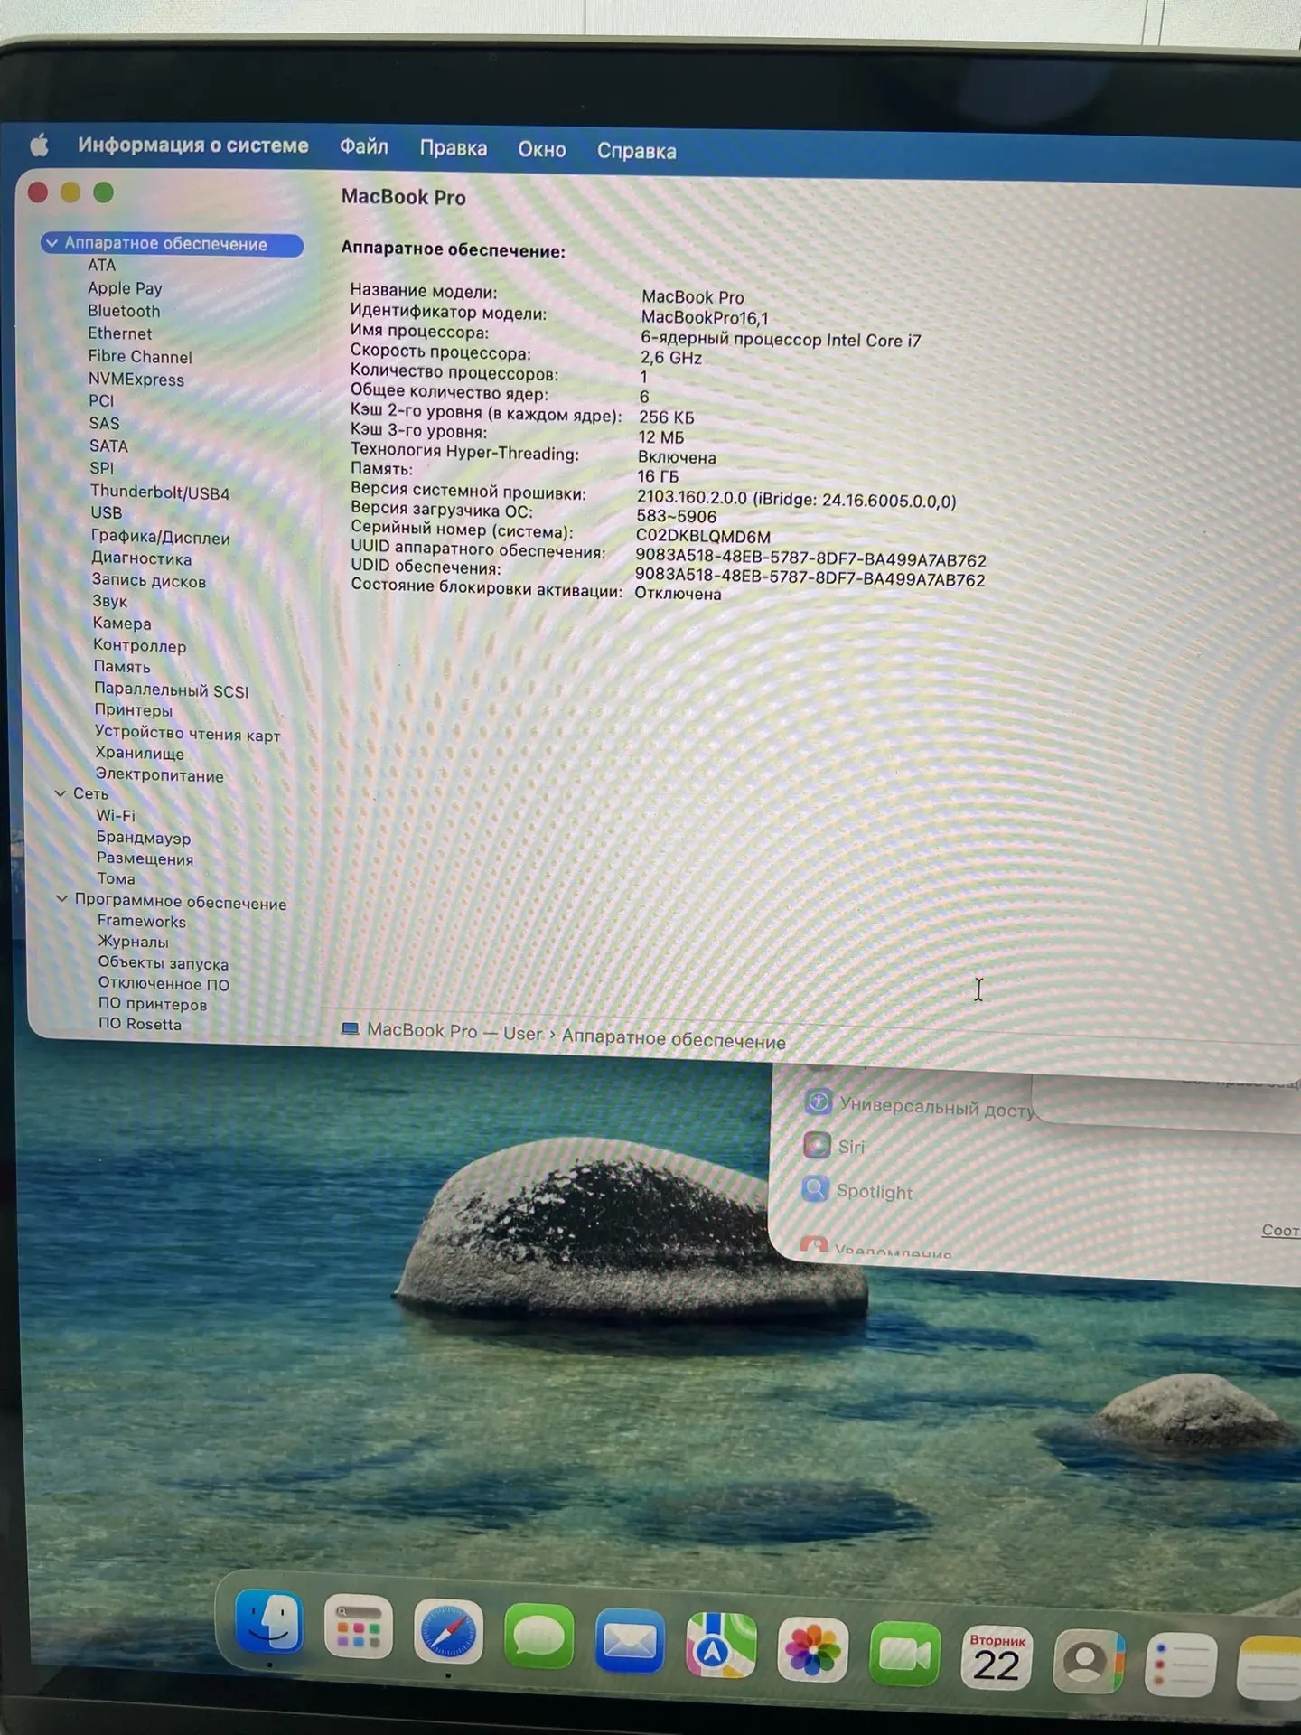The height and width of the screenshot is (1735, 1301).
Task: Select Ethernet in the sidebar
Action: pos(119,333)
